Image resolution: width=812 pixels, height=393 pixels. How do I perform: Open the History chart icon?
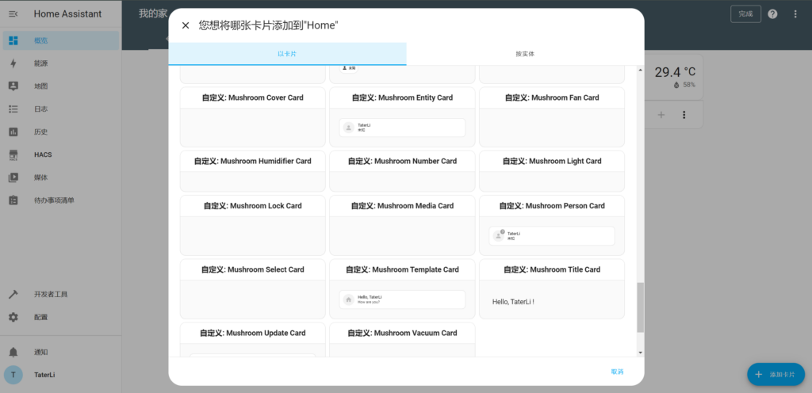click(13, 132)
